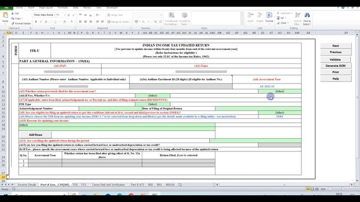Open the ITR Type Select dropdown

click(152, 104)
